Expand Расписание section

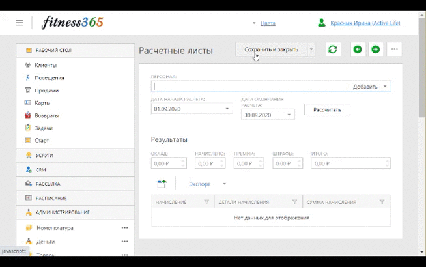tap(76, 198)
